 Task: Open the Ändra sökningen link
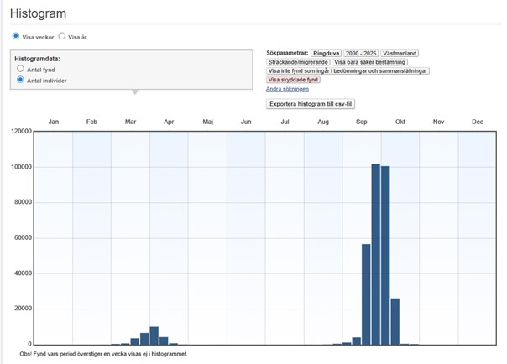(x=287, y=89)
